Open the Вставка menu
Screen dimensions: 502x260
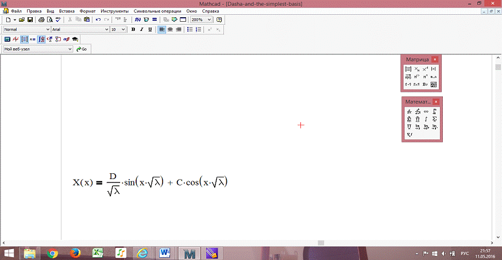pyautogui.click(x=67, y=11)
